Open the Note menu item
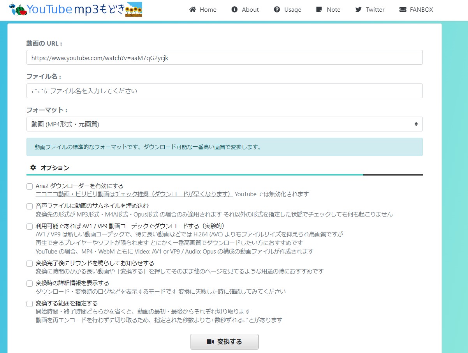Viewport: 468px width, 353px height. click(x=328, y=9)
